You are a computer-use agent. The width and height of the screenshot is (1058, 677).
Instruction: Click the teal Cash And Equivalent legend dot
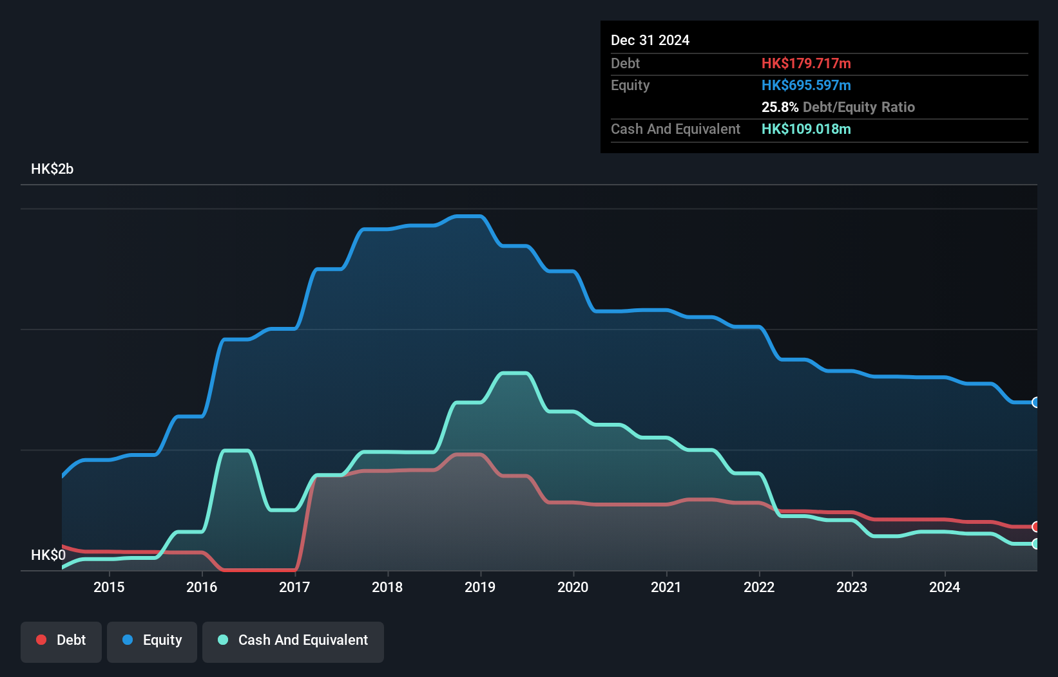[223, 640]
